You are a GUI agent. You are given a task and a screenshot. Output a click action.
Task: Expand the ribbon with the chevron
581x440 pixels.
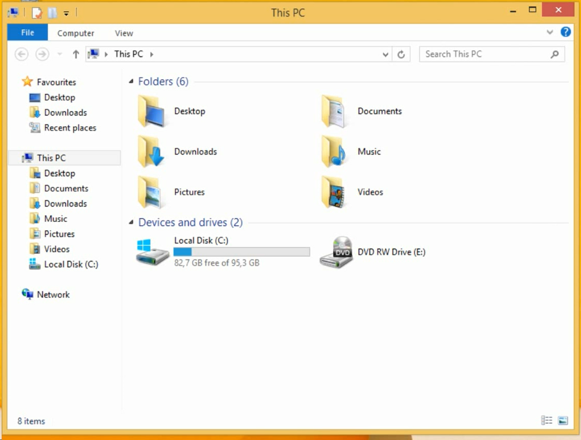click(x=550, y=32)
